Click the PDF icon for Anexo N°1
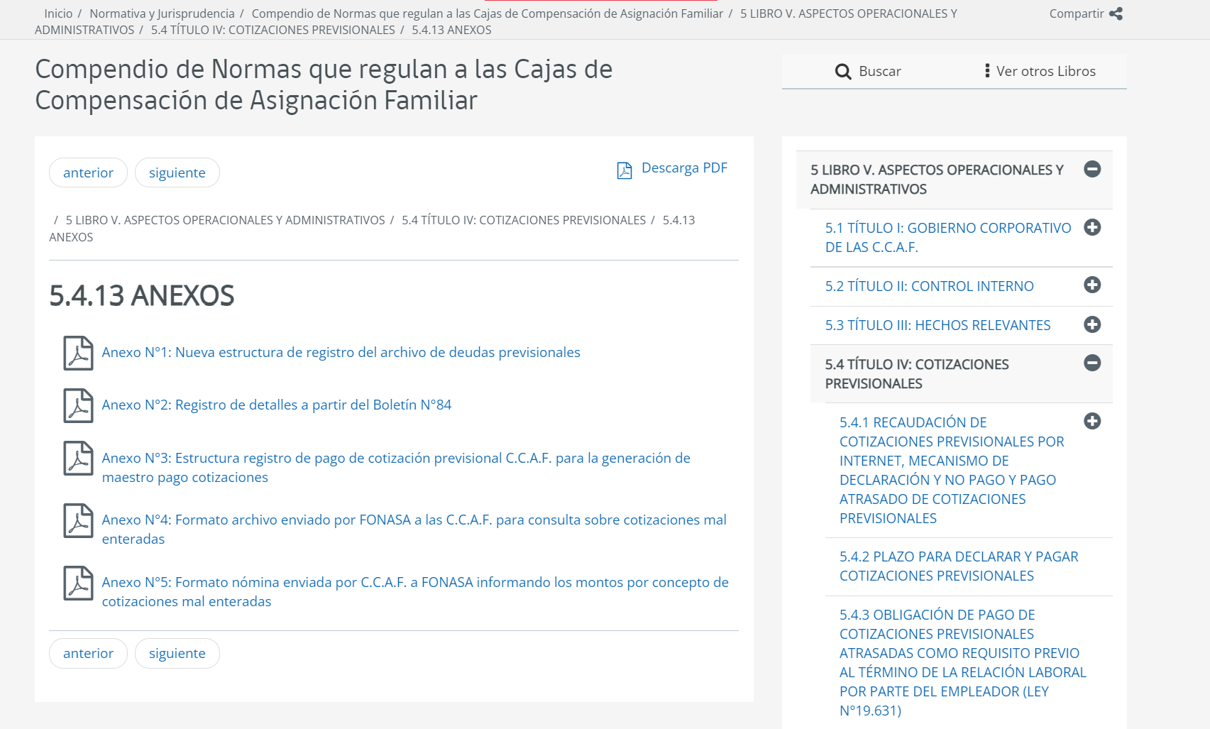 click(78, 353)
